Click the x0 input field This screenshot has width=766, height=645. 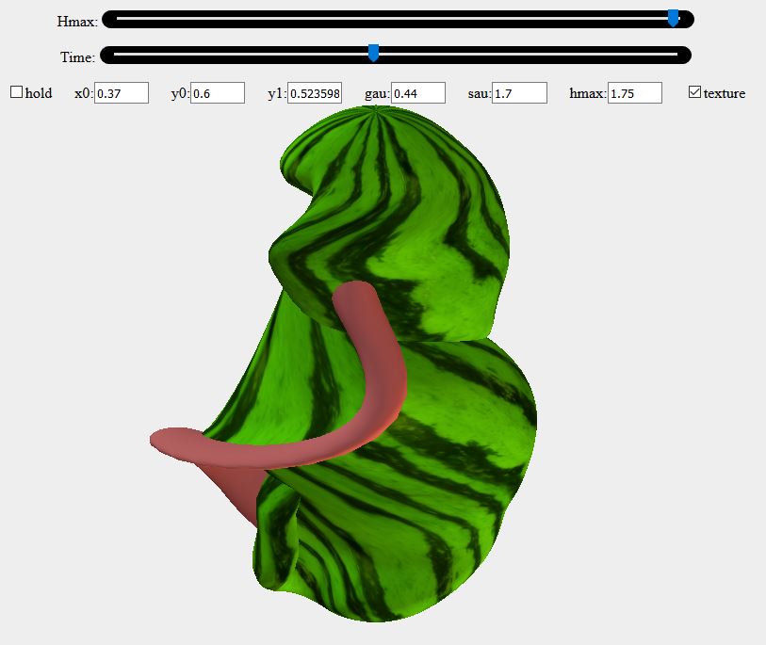pyautogui.click(x=122, y=92)
